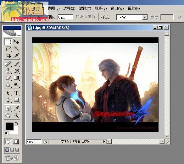Select the Magic Wand tool
This screenshot has width=184, height=164.
pyautogui.click(x=16, y=48)
